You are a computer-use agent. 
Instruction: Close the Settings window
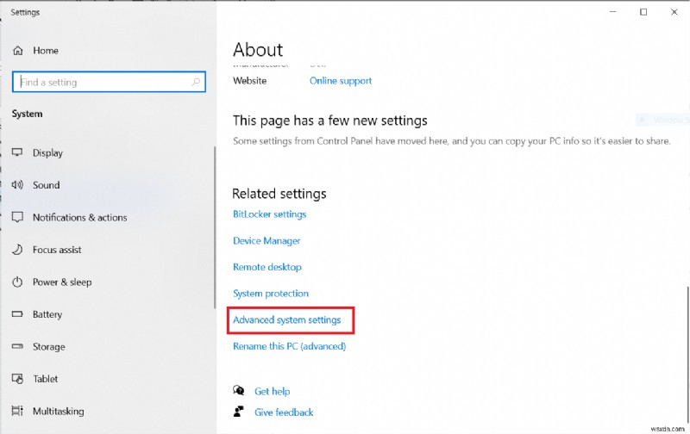point(674,12)
